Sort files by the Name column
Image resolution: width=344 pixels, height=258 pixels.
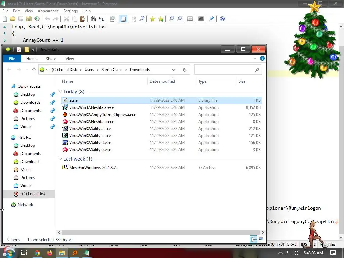(x=68, y=81)
